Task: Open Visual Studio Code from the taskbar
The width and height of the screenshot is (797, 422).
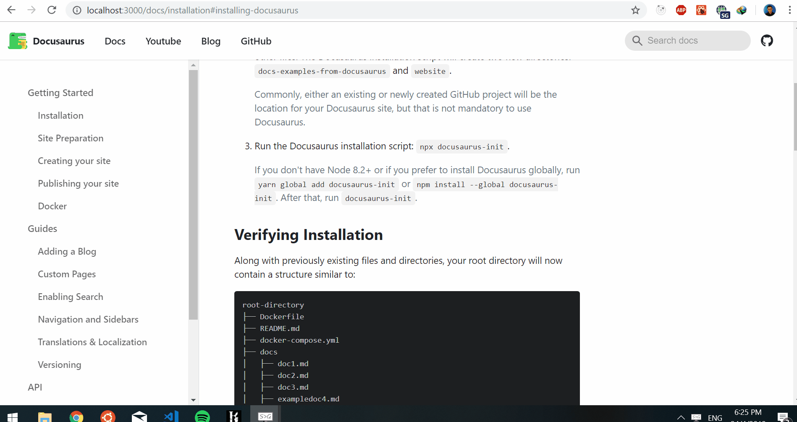Action: point(171,417)
